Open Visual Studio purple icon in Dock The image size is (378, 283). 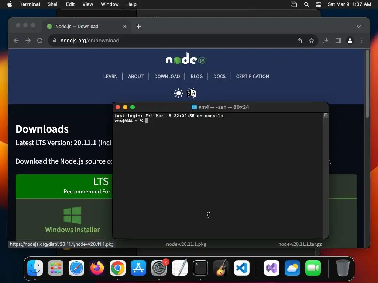(272, 268)
